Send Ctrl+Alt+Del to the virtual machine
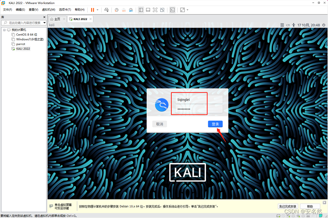This screenshot has height=218, width=328. [x=107, y=10]
